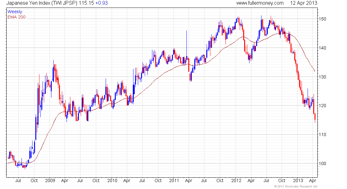This screenshot has height=189, width=347.
Task: Click the 'EMA 200' legend label
Action: coord(17,17)
